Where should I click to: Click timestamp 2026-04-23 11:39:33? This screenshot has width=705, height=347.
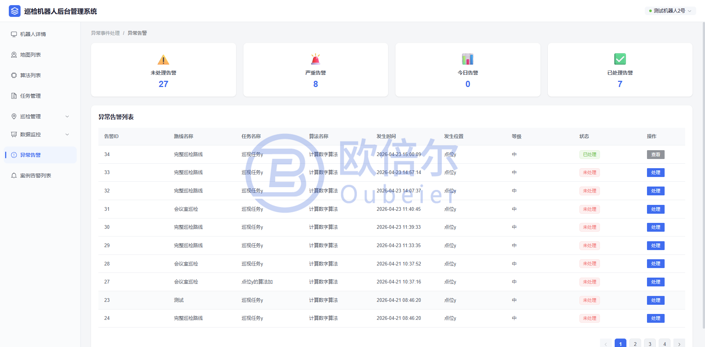pos(399,227)
